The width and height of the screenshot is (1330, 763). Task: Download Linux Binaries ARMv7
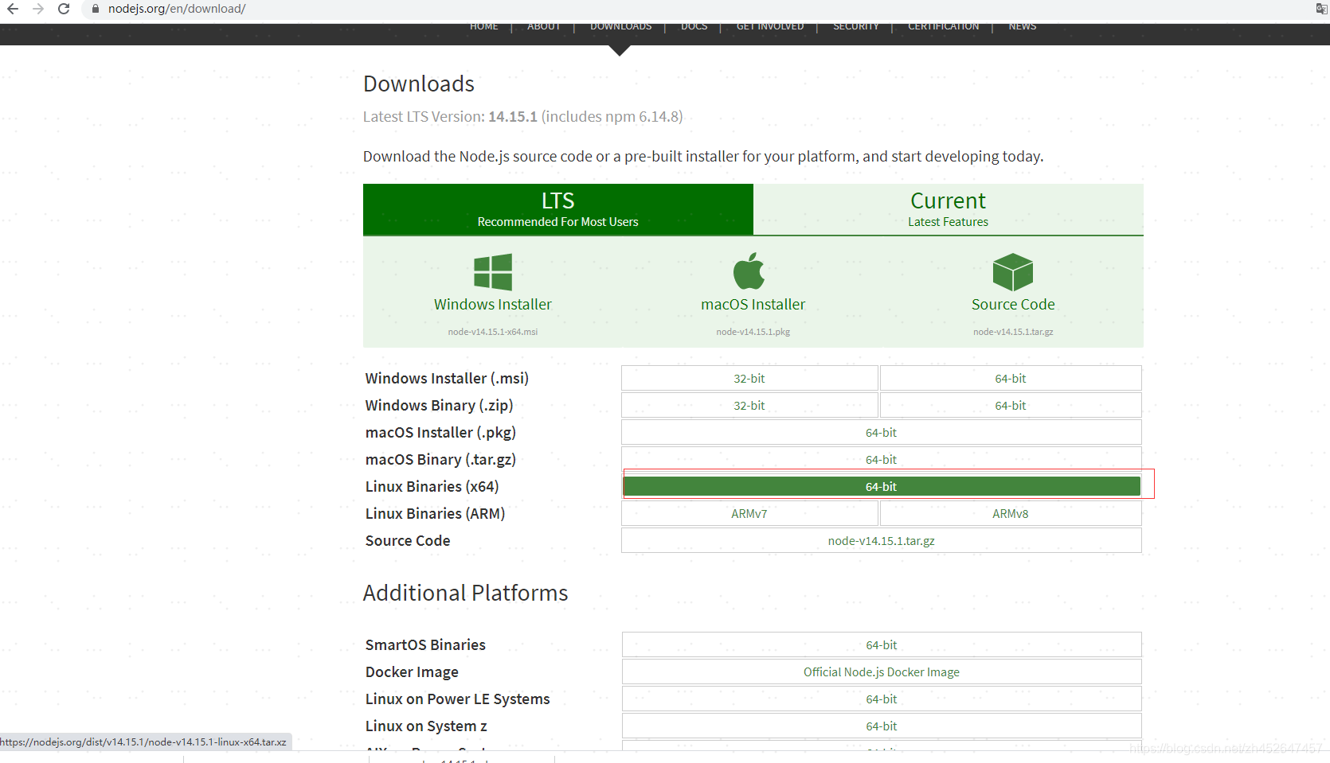(x=749, y=514)
